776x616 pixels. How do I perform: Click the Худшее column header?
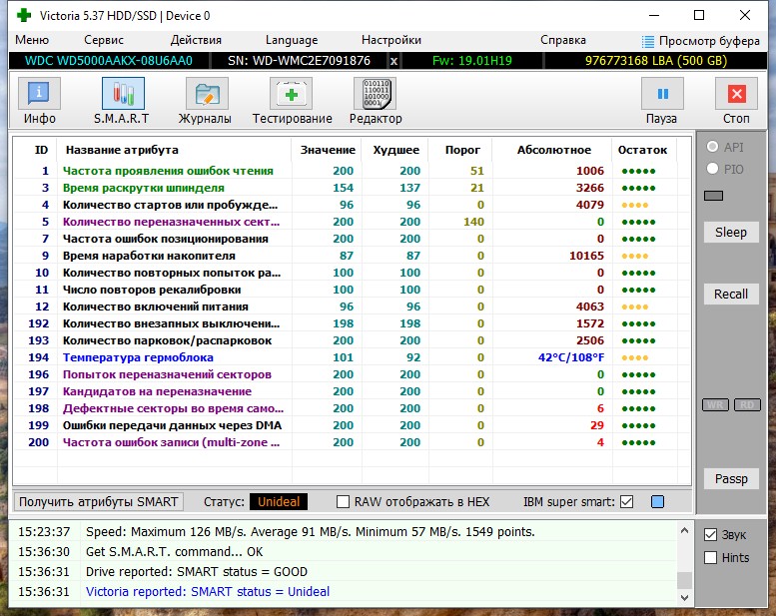(395, 150)
